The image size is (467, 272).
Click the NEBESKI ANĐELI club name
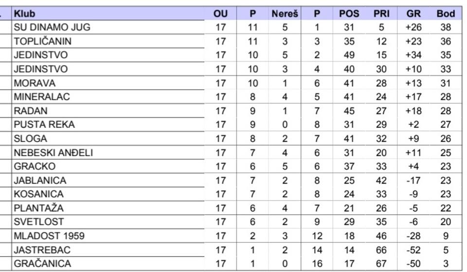(x=53, y=153)
